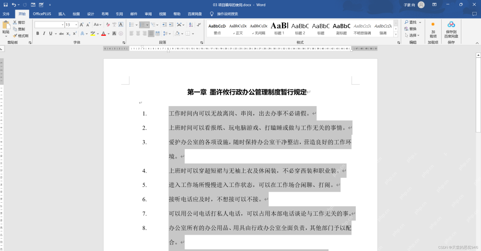Open the font name dropdown
The height and width of the screenshot is (251, 481).
click(x=62, y=25)
